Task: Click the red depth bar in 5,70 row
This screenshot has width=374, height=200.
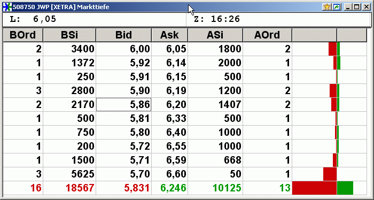Action: (330, 174)
